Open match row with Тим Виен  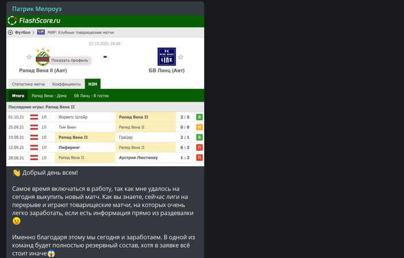coord(105,127)
